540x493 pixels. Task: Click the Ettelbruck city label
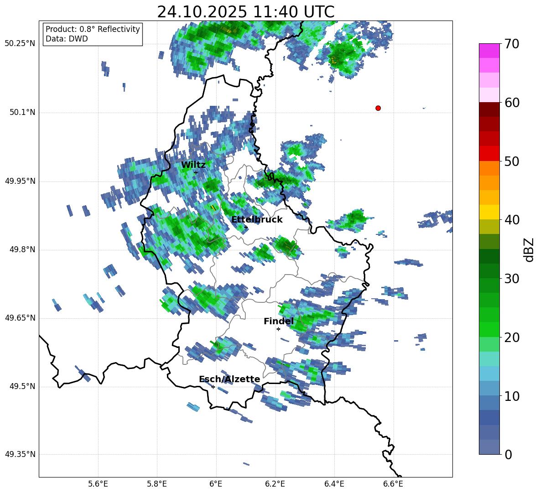pos(257,220)
